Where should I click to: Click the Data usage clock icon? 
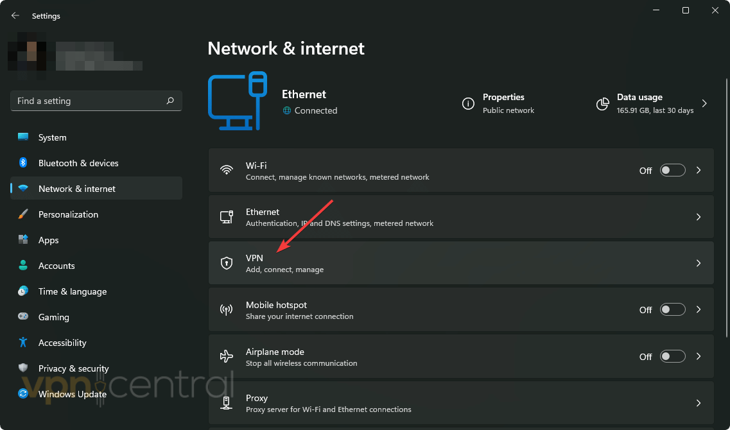click(x=602, y=103)
